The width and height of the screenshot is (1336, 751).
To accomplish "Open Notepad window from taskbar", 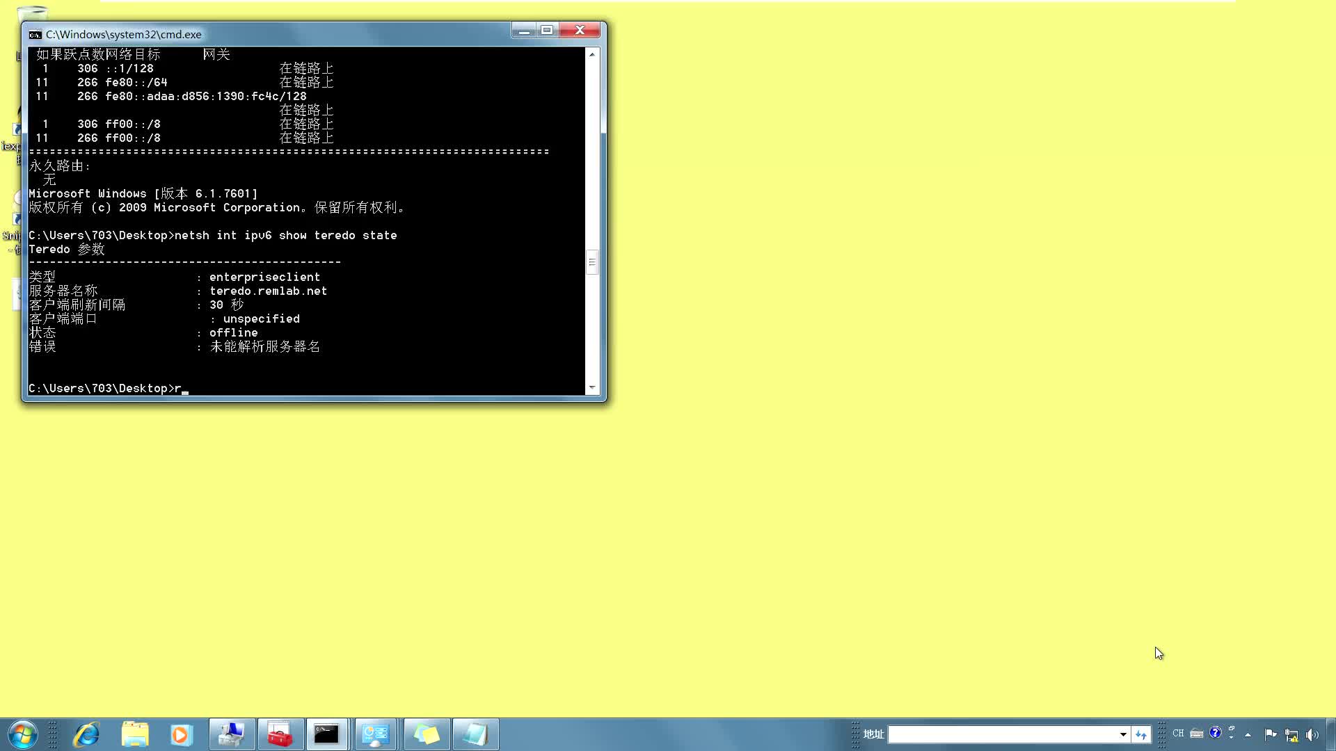I will tap(475, 734).
